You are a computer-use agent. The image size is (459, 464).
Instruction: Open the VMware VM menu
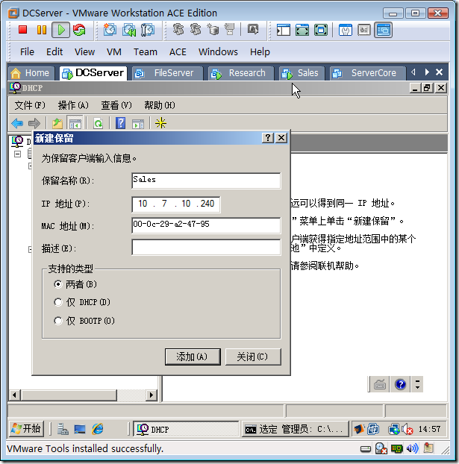[x=114, y=51]
